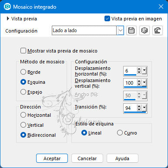Image resolution: width=168 pixels, height=168 pixels.
Task: Select the Borde mosaic method
Action: 23,72
